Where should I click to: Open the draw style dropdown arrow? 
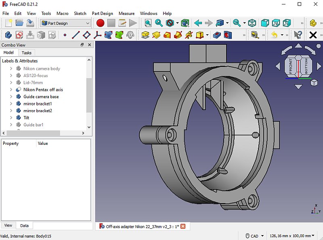click(x=177, y=23)
